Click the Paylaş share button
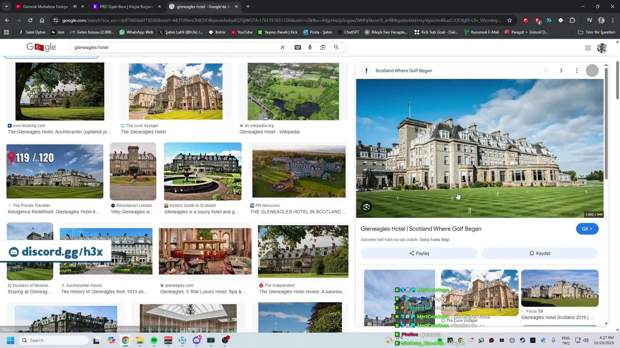 (419, 253)
